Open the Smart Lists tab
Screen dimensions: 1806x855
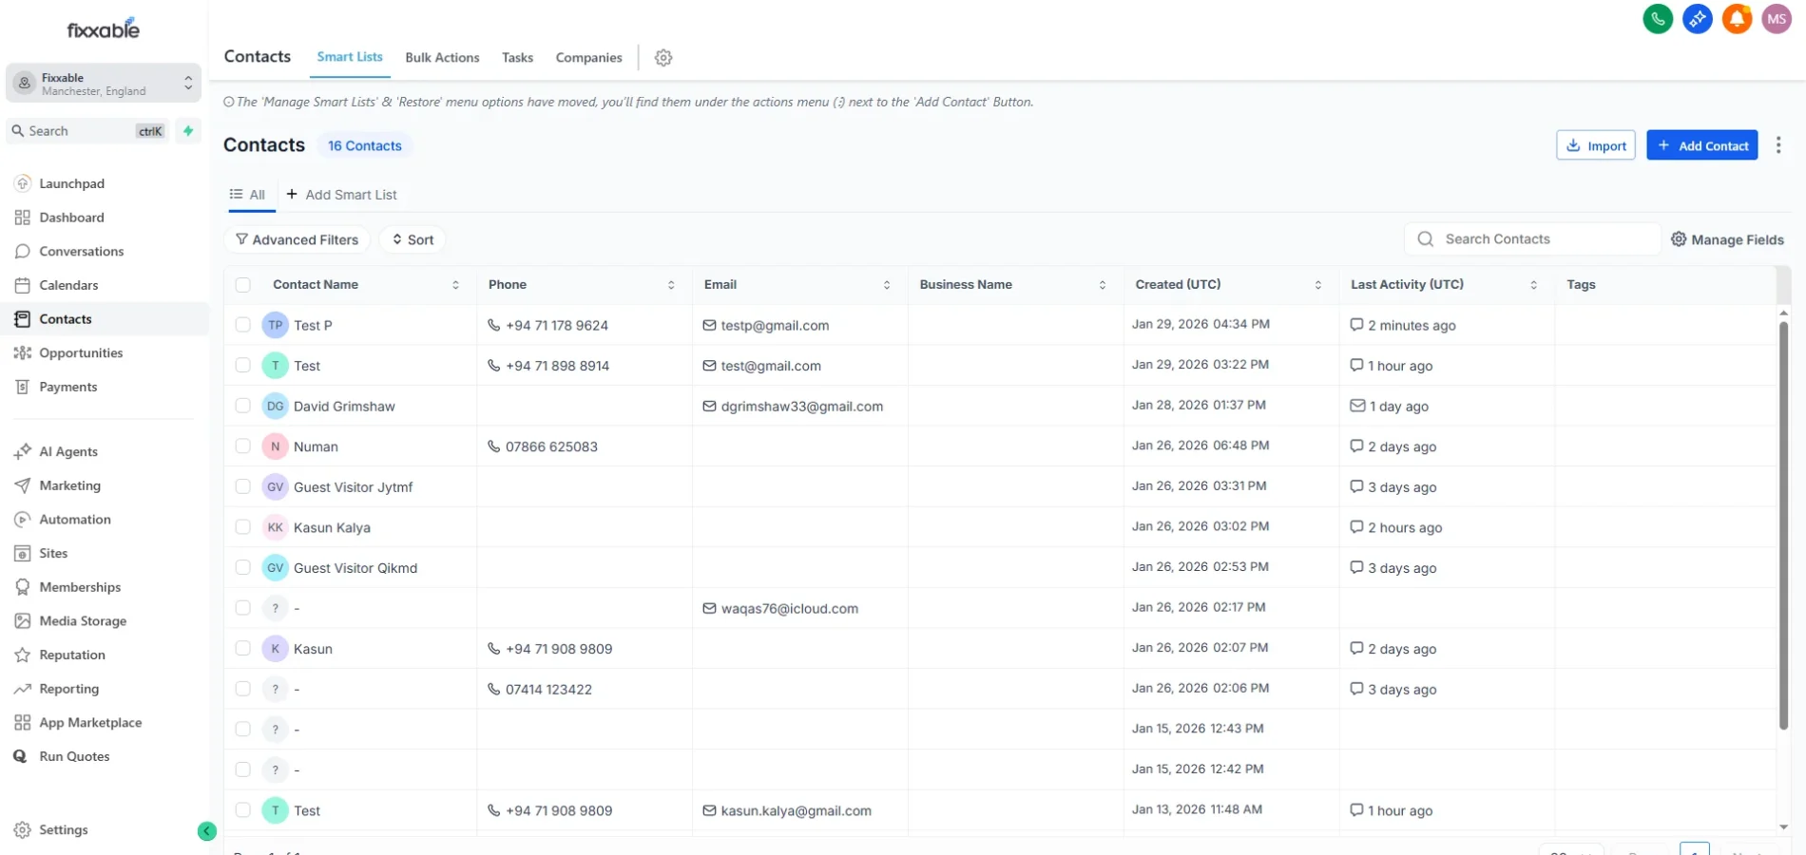click(349, 57)
